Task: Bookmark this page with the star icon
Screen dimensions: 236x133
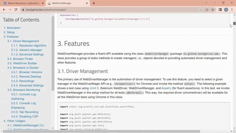Action: click(213, 10)
